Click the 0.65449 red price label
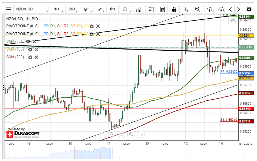 [x=246, y=109]
